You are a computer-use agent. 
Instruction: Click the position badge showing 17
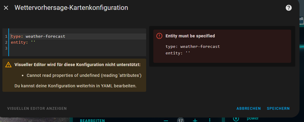(180, 120)
